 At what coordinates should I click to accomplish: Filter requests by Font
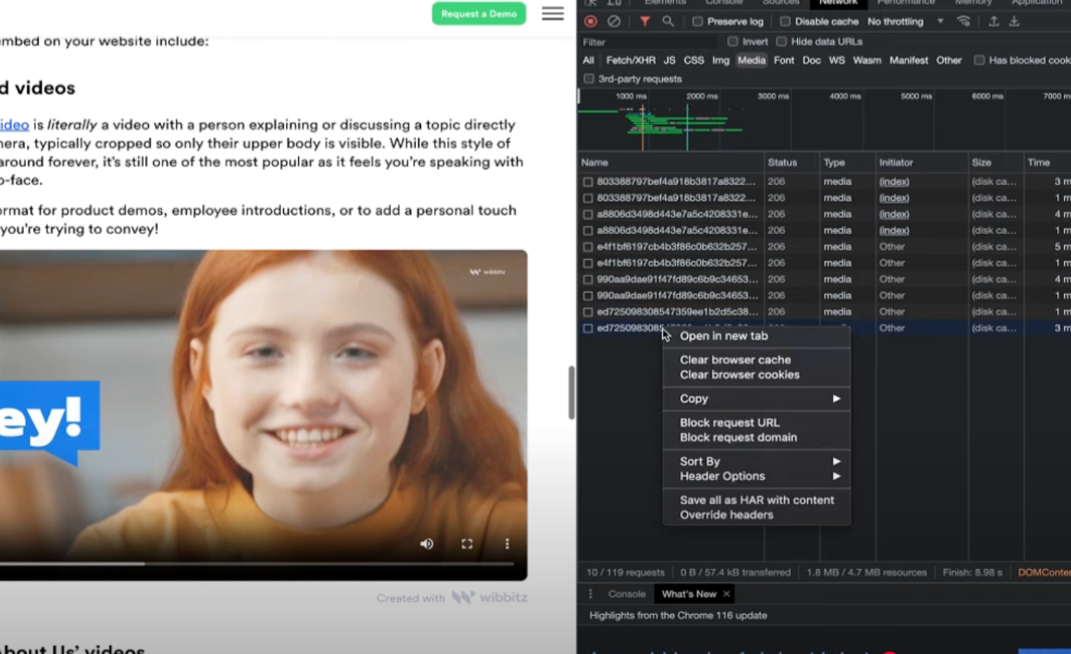coord(783,60)
